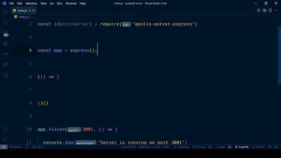
Task: Open the File menu
Action: pos(11,3)
